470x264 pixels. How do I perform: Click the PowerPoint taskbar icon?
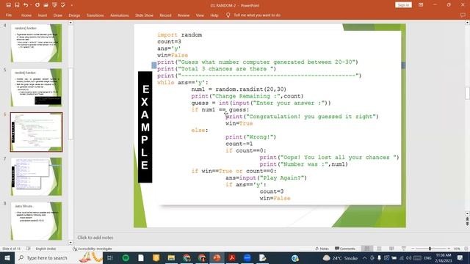[x=217, y=257]
